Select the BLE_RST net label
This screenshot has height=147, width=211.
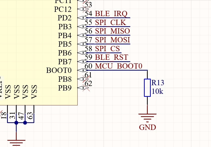[x=112, y=57]
